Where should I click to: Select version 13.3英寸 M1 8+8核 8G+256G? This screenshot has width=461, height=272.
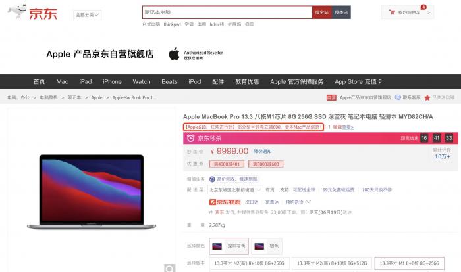409,263
